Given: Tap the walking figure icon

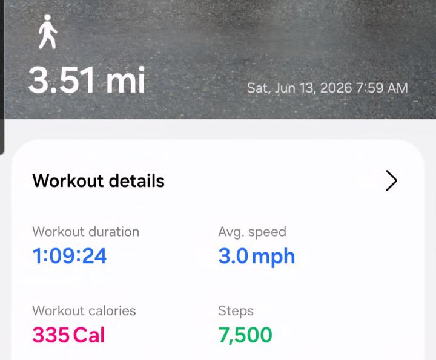Looking at the screenshot, I should pos(48,31).
